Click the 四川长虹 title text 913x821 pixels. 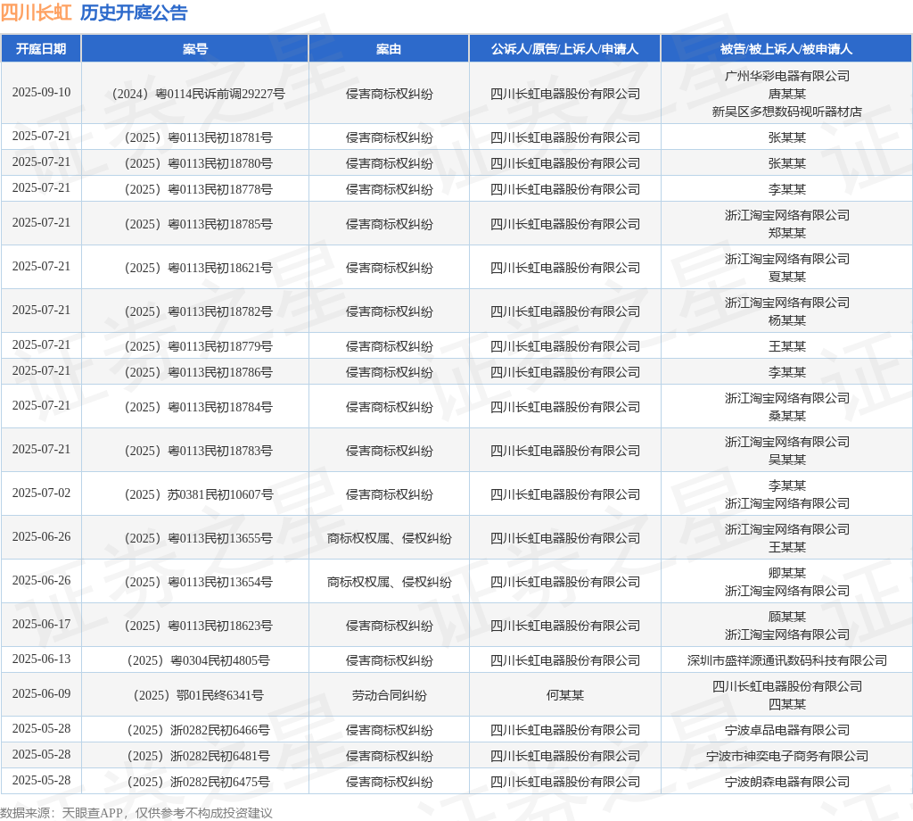[x=36, y=12]
